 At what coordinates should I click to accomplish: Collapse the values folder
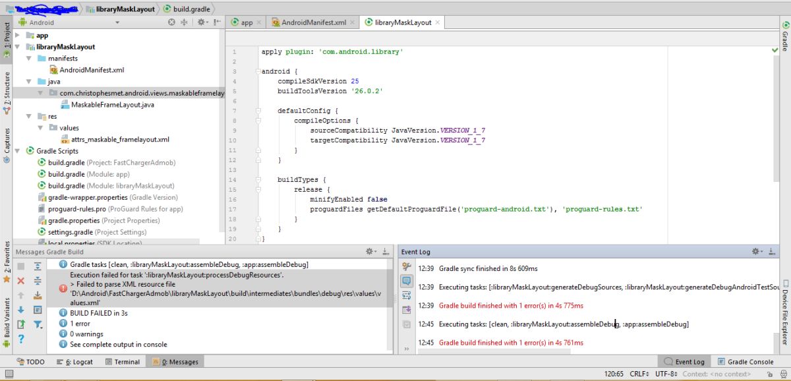click(40, 128)
